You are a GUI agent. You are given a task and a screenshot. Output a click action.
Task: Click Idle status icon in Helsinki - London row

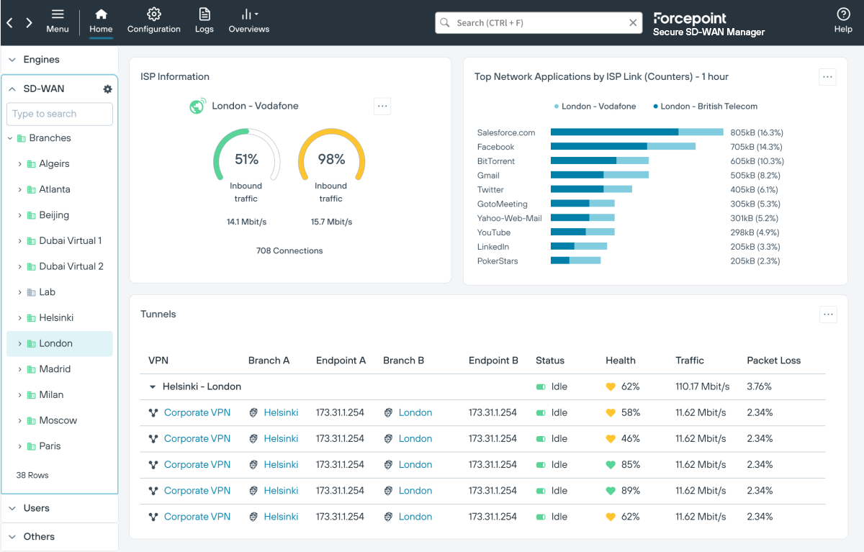(541, 387)
